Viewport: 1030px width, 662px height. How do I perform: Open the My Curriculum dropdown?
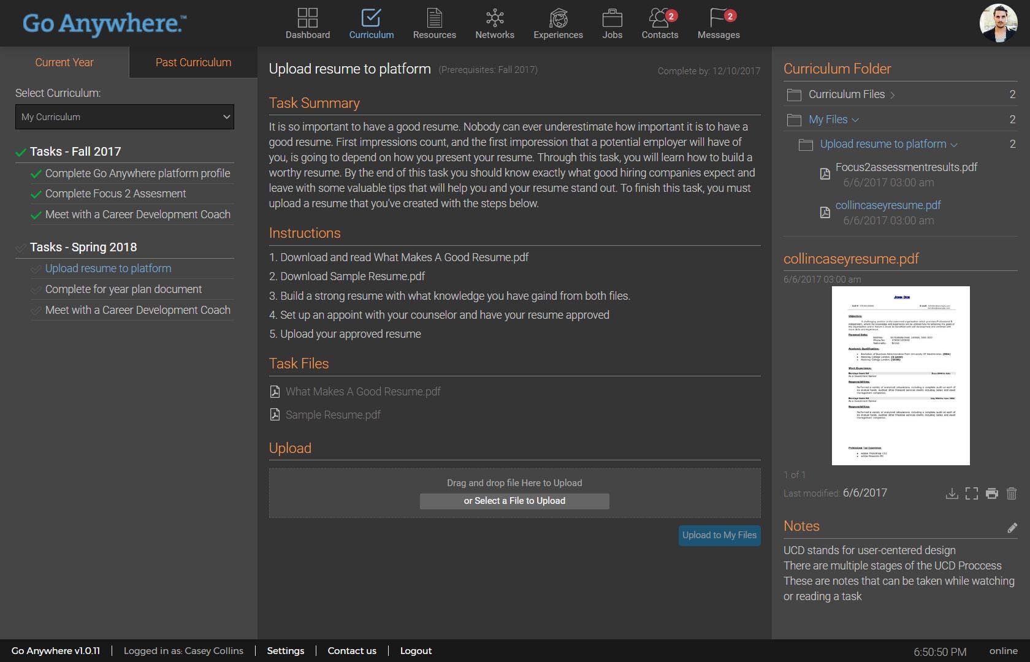(124, 117)
